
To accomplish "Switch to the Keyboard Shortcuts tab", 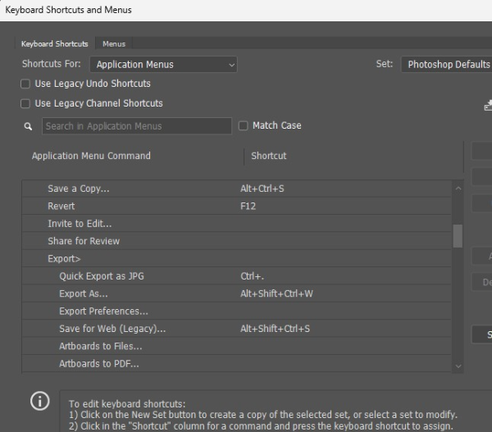I will point(55,43).
